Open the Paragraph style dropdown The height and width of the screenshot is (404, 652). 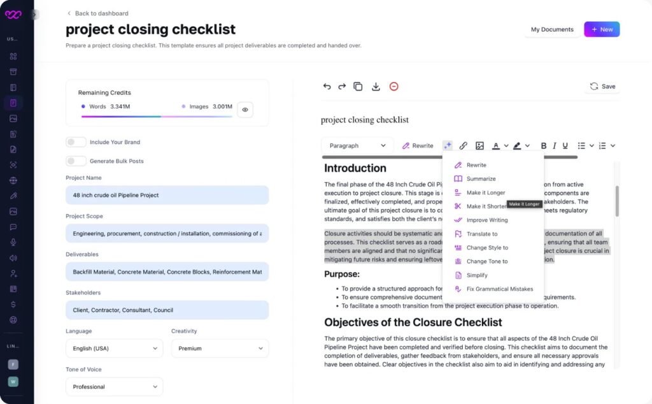click(x=357, y=145)
